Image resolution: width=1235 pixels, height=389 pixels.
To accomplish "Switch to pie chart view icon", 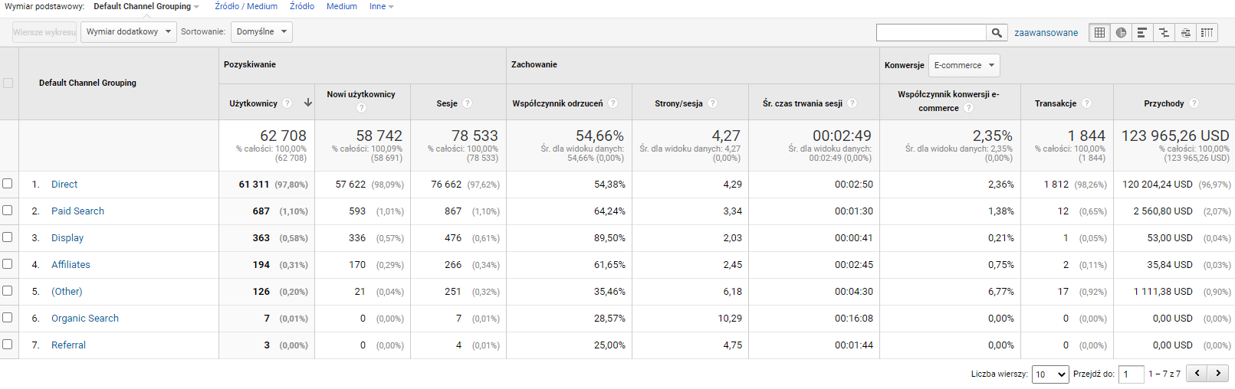I will [1122, 32].
